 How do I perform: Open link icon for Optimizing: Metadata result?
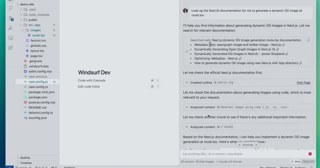coord(240,58)
